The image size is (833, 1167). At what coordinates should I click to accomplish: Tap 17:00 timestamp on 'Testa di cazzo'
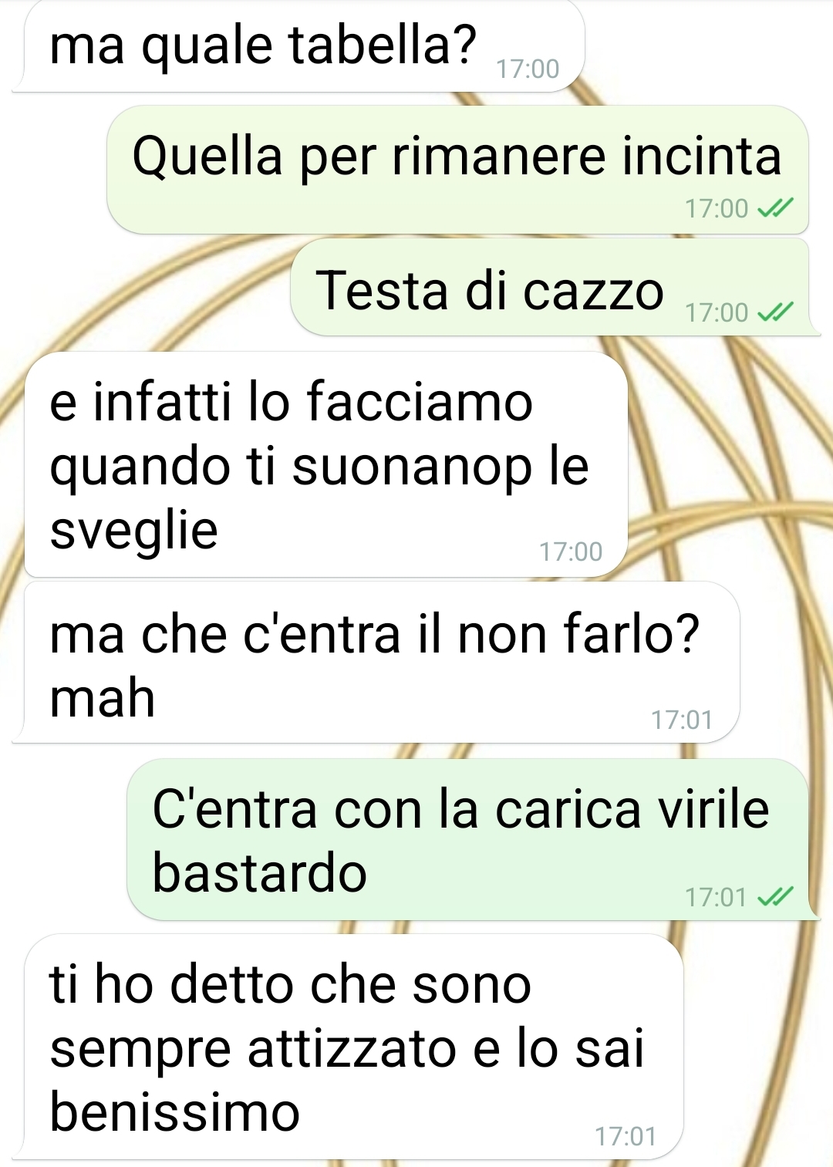coord(717,312)
